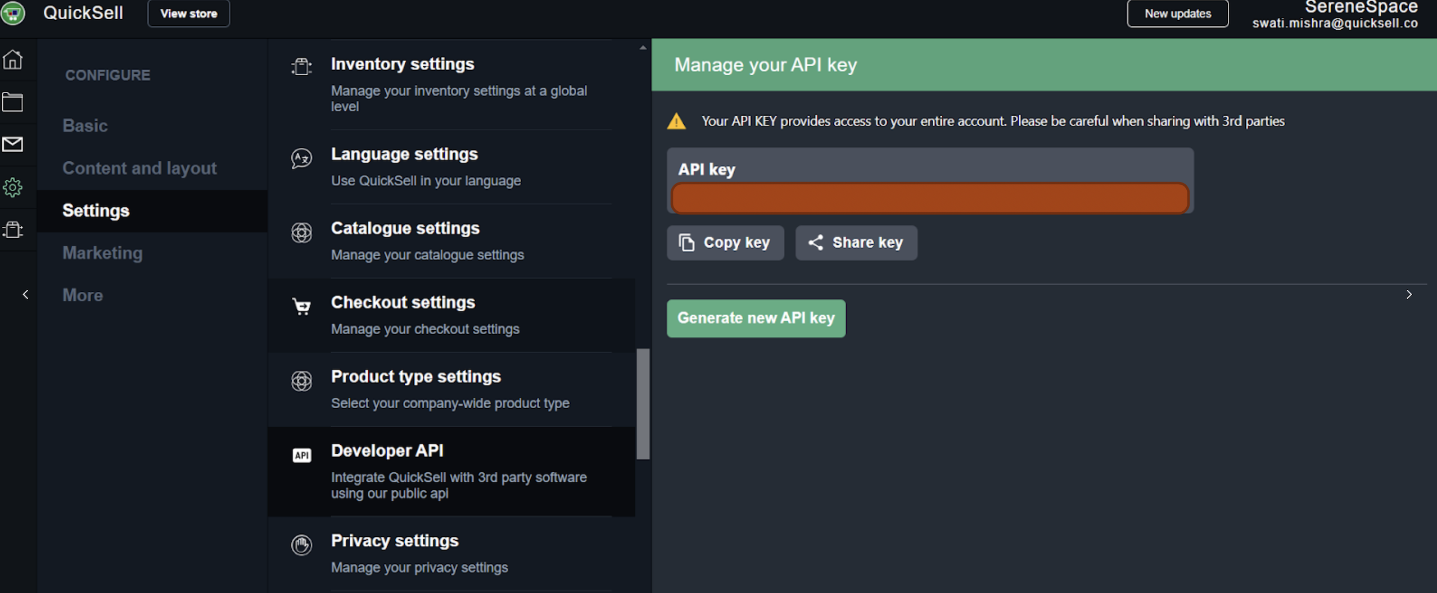Click the Developer API icon
Image resolution: width=1437 pixels, height=593 pixels.
pyautogui.click(x=301, y=455)
